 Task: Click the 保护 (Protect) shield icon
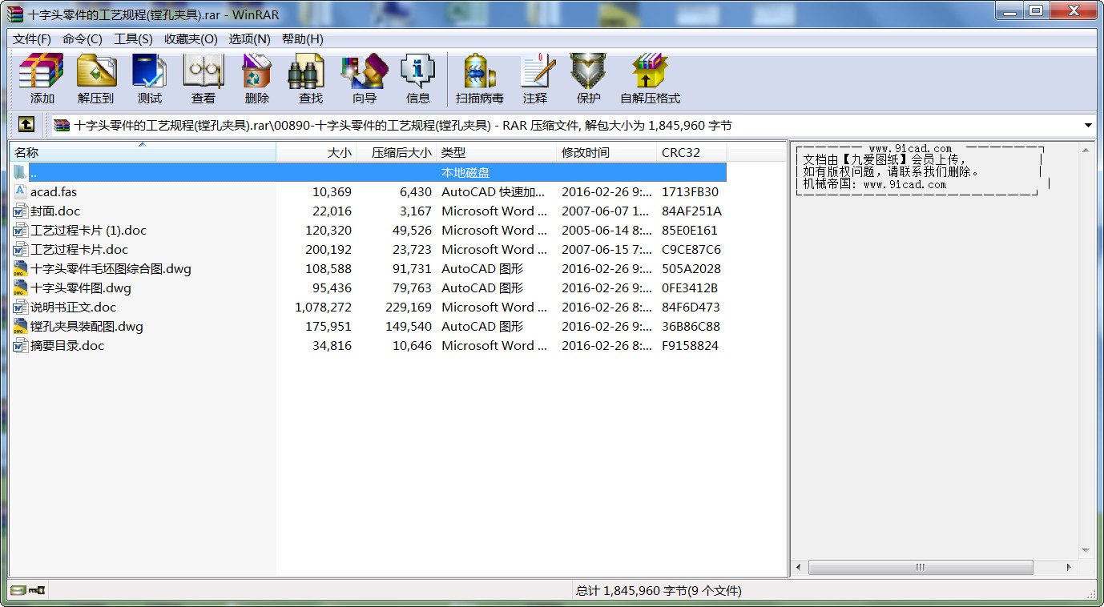588,78
